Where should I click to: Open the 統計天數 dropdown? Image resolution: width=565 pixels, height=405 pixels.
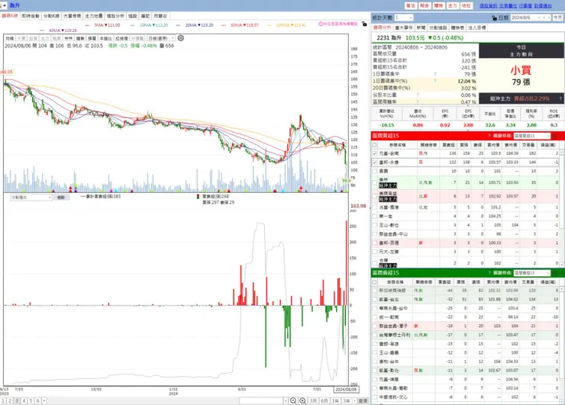[404, 18]
